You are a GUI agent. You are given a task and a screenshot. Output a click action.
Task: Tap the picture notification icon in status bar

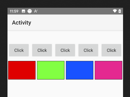coord(24,11)
